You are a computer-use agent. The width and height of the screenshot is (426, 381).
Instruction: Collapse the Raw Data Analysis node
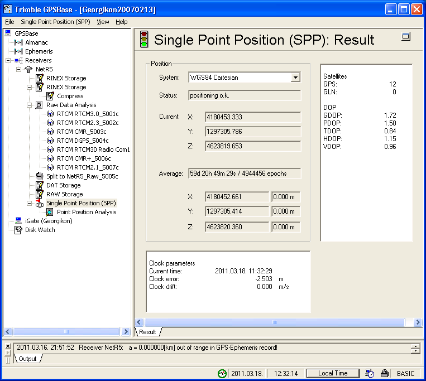[x=30, y=105]
